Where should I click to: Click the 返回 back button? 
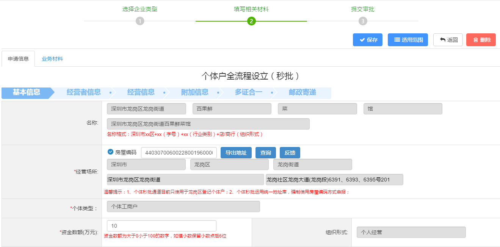[448, 40]
